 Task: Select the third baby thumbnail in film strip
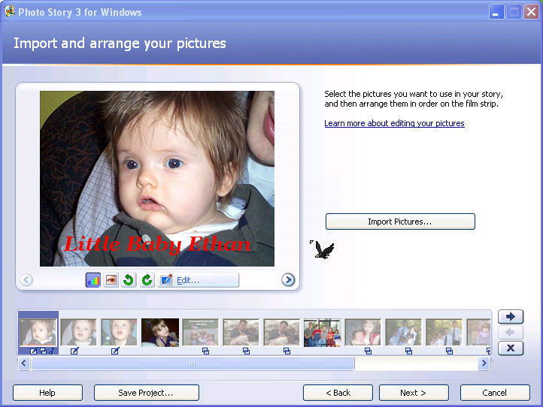tap(119, 333)
